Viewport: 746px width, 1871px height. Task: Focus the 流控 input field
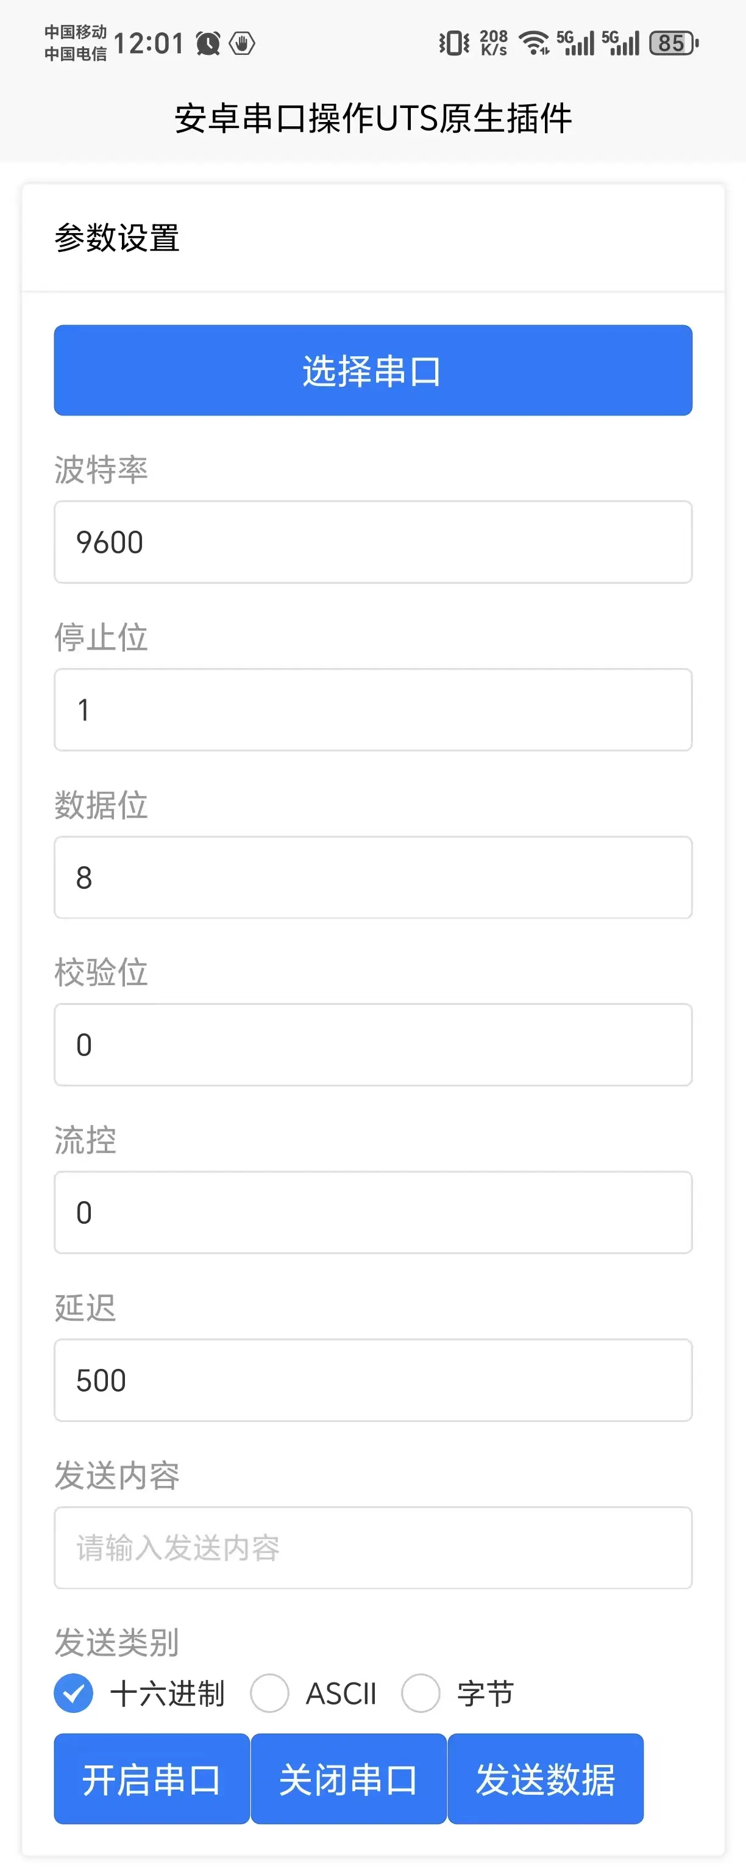[x=373, y=1212]
